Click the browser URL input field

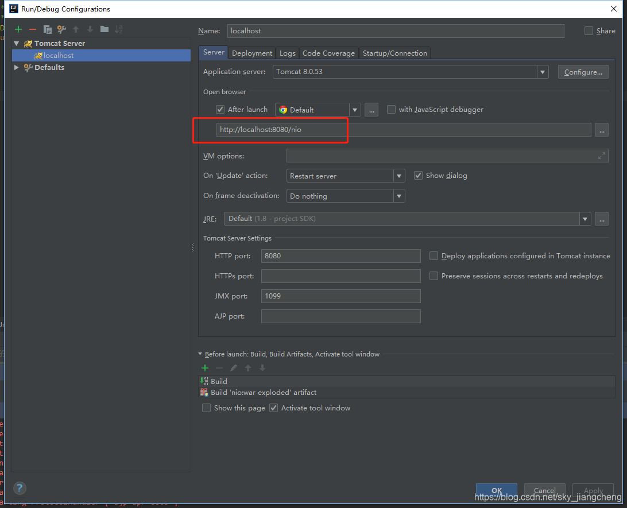point(404,130)
